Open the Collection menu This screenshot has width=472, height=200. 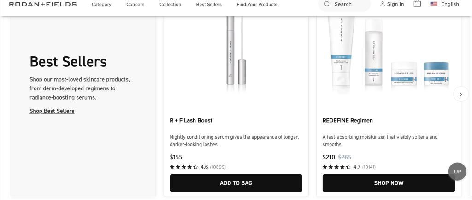point(170,5)
